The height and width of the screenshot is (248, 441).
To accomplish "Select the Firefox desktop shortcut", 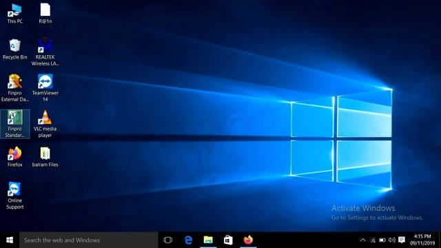I will click(15, 157).
